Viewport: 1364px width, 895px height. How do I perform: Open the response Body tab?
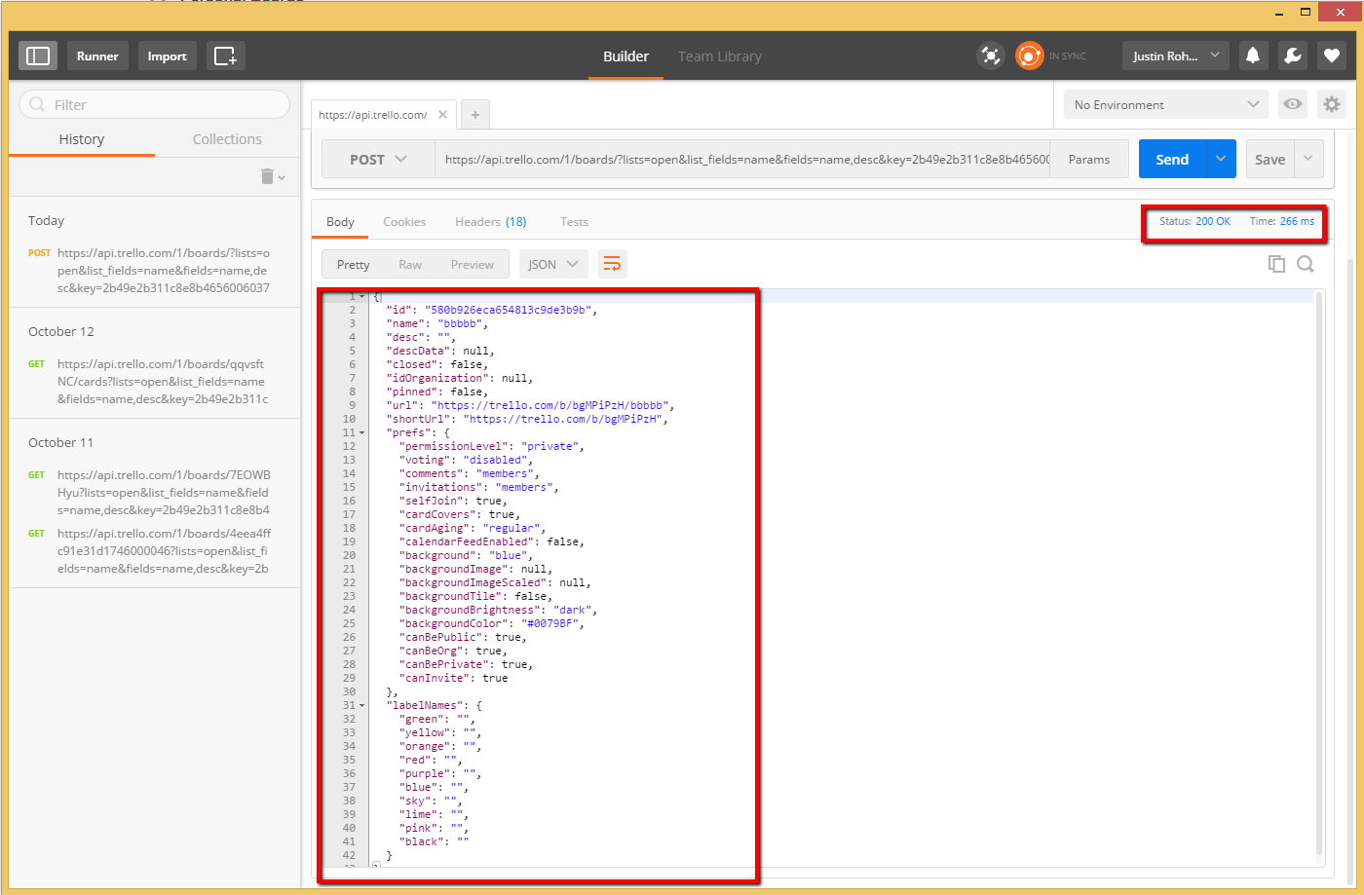340,222
